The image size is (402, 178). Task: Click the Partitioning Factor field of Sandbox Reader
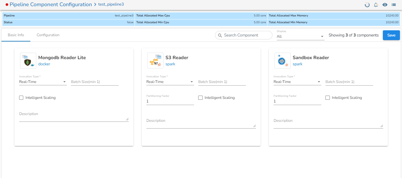tap(297, 101)
